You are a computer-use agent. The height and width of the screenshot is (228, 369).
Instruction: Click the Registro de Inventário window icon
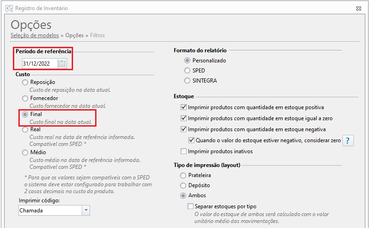coord(9,8)
